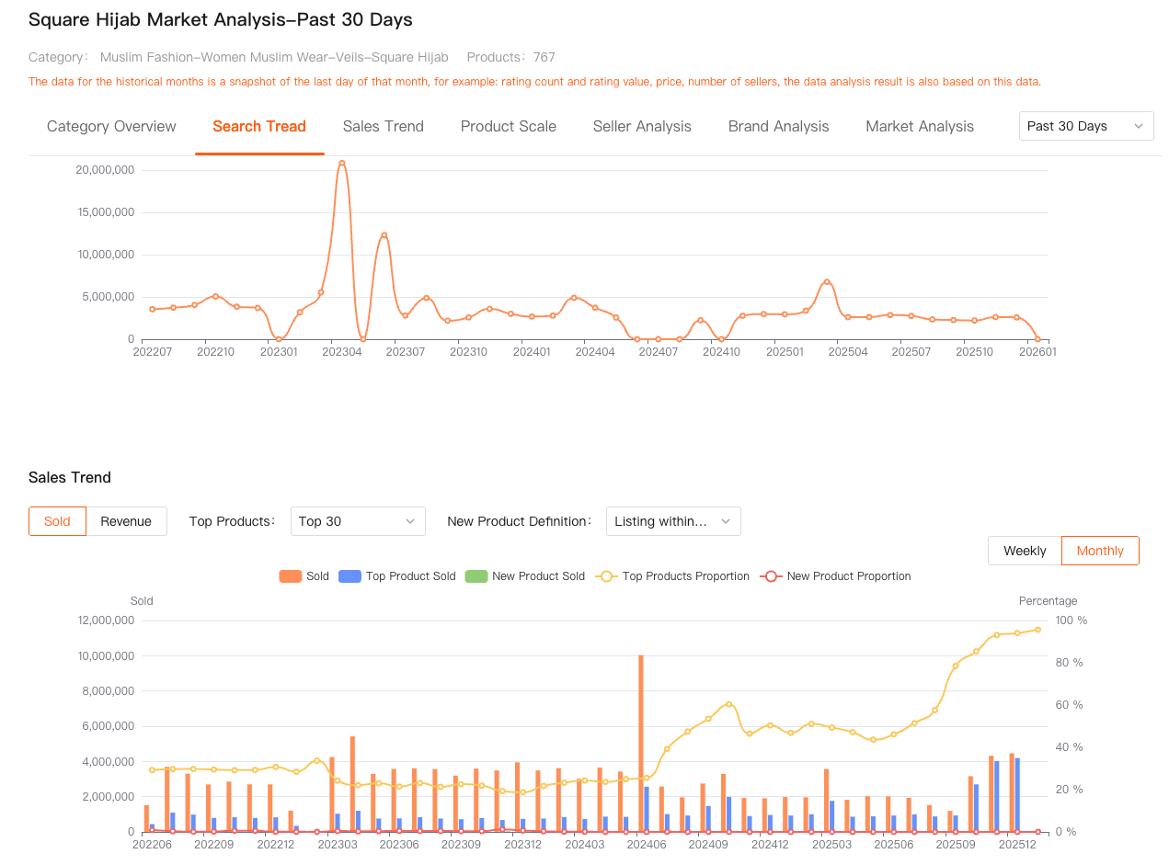Click the search trend peak data point

[x=342, y=164]
